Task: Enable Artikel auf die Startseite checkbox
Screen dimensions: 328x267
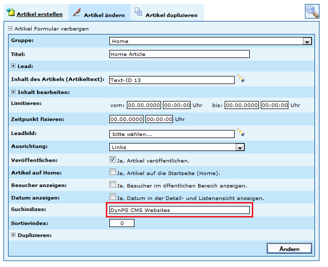Action: tap(113, 172)
